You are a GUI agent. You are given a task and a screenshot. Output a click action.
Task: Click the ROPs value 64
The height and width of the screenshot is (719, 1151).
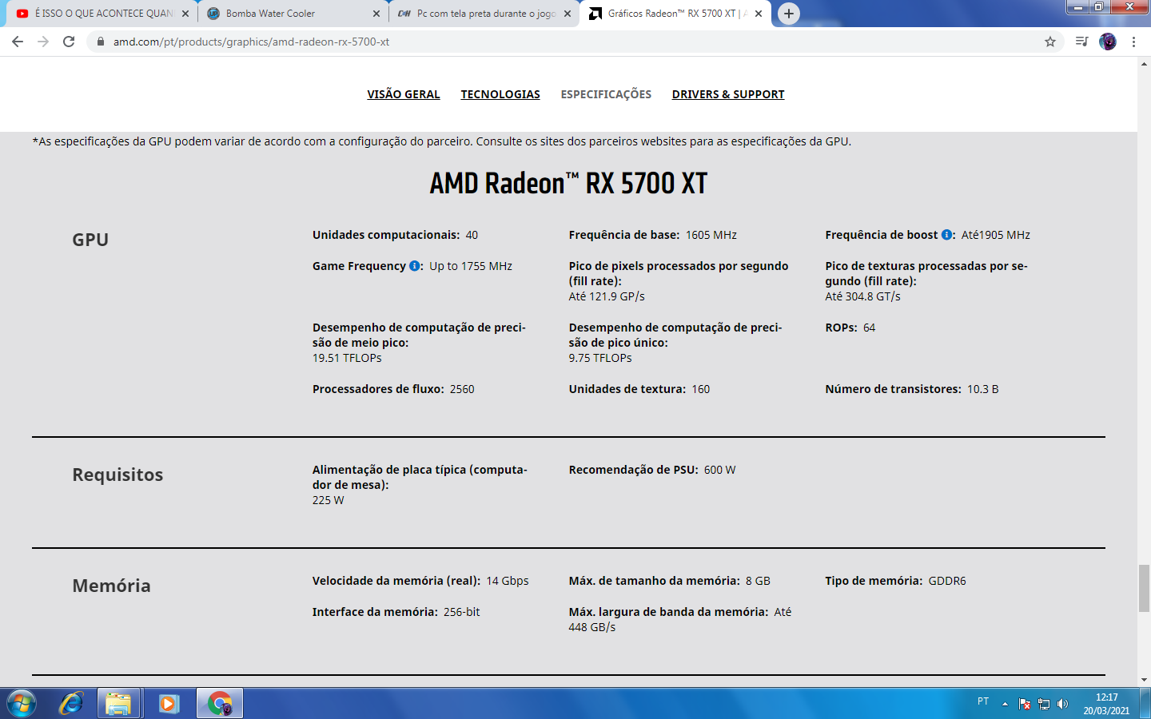point(869,328)
